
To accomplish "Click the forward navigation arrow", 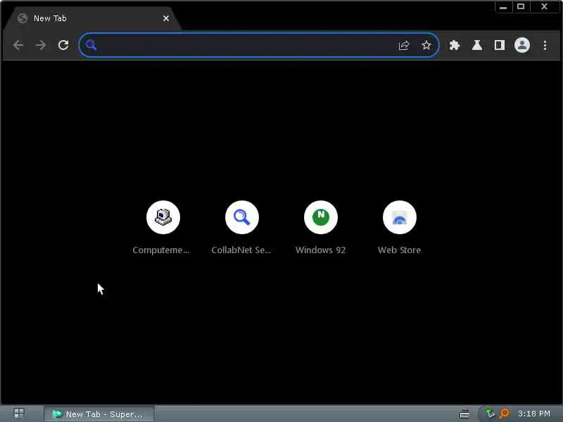I will tap(41, 45).
